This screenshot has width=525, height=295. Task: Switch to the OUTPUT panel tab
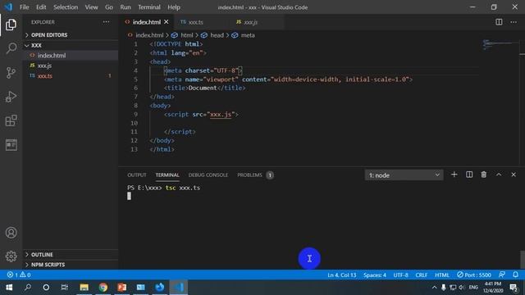pyautogui.click(x=137, y=175)
